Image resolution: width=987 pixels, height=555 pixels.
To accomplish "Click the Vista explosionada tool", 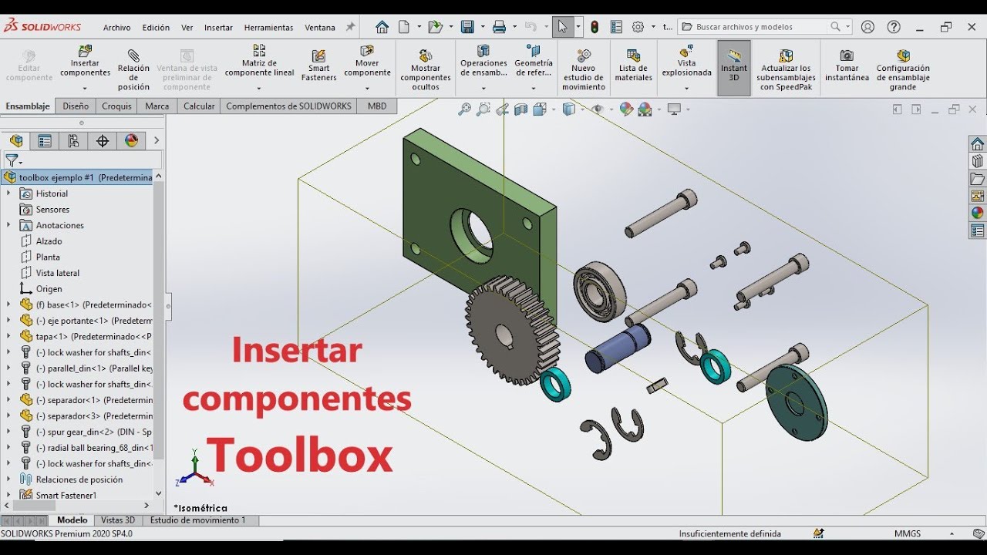I will pyautogui.click(x=686, y=62).
